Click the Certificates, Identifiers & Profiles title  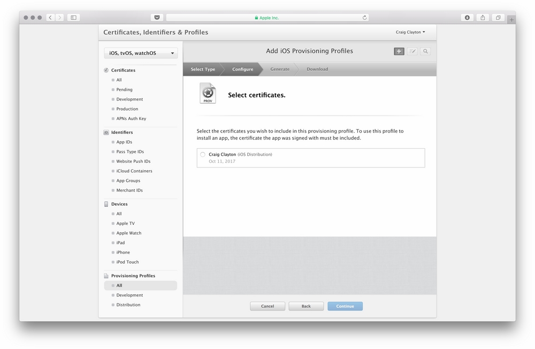coord(156,32)
